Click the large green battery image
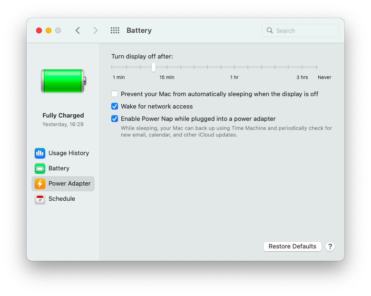The width and height of the screenshot is (371, 296). pos(63,81)
